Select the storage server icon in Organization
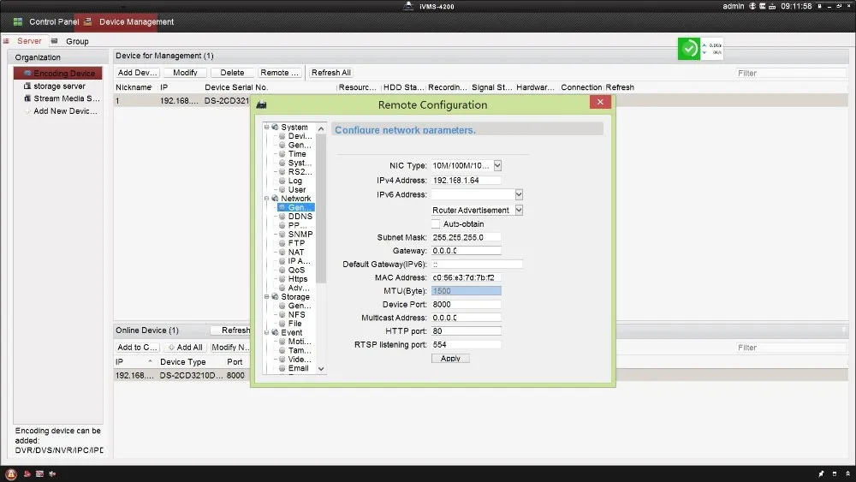This screenshot has width=856, height=482. (27, 86)
